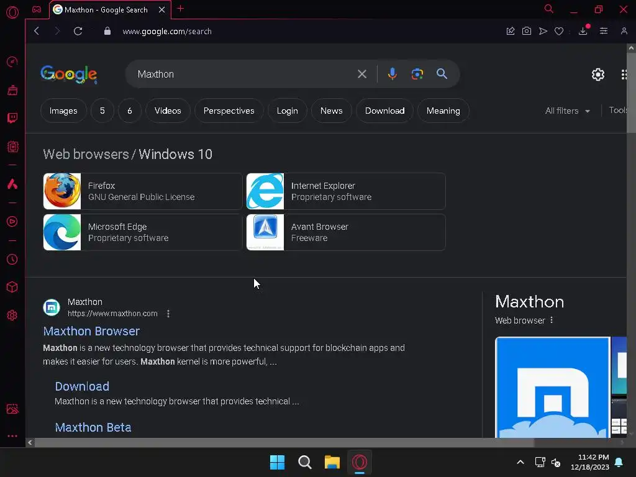
Task: Open the Maxthon Browser result link
Action: tap(91, 331)
